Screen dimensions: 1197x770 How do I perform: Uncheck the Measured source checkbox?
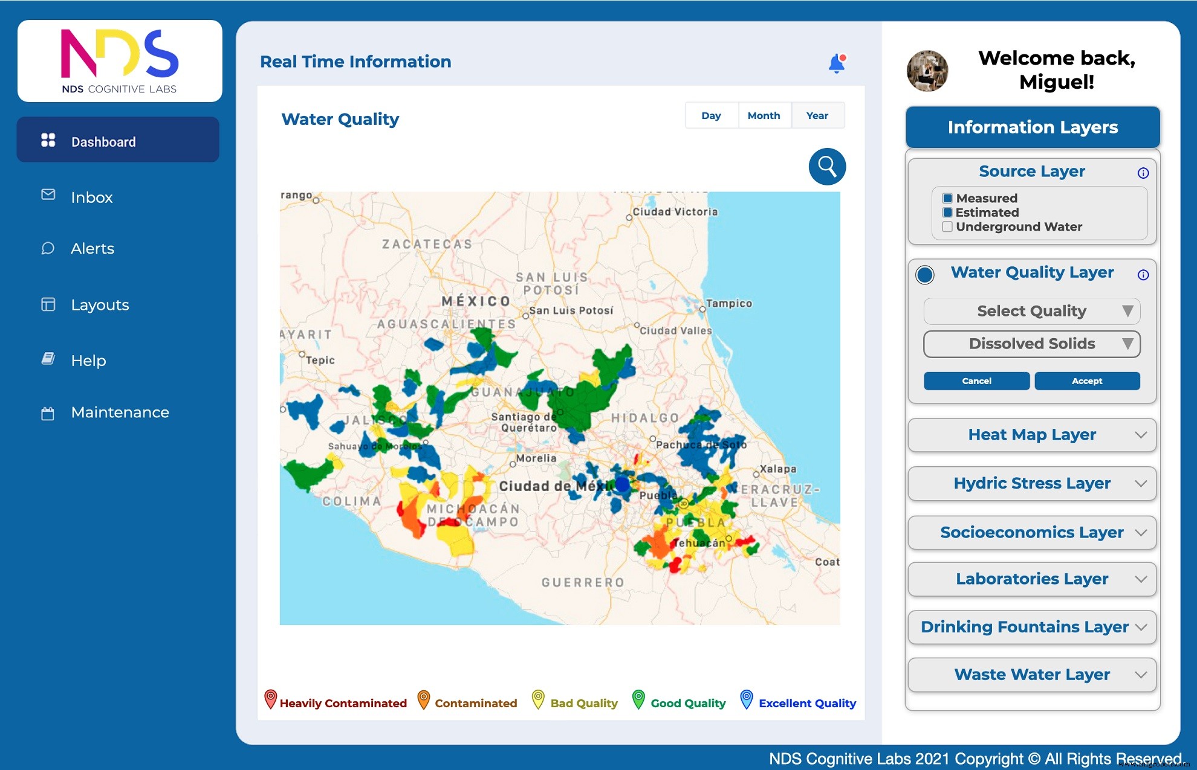pos(947,197)
